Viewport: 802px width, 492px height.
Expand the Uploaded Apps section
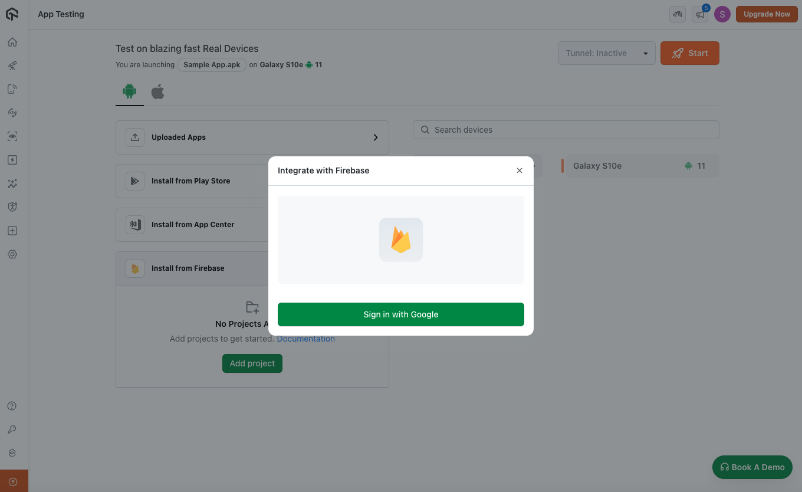[x=252, y=137]
